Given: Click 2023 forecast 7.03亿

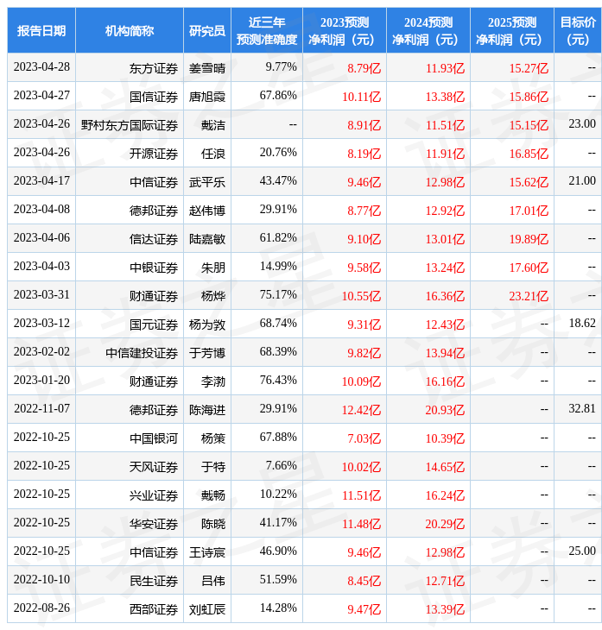Looking at the screenshot, I should click(364, 438).
